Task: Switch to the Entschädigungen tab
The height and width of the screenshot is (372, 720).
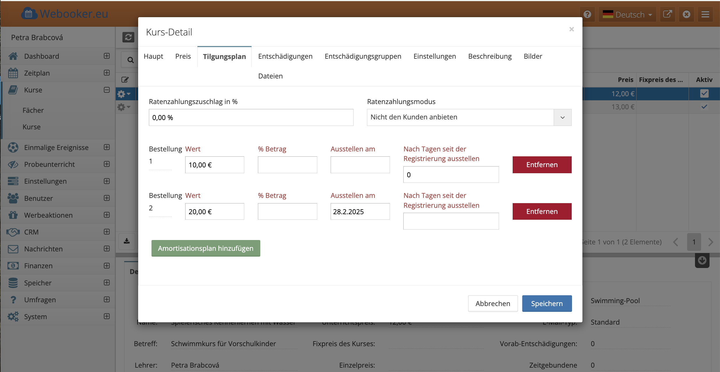Action: coord(285,56)
